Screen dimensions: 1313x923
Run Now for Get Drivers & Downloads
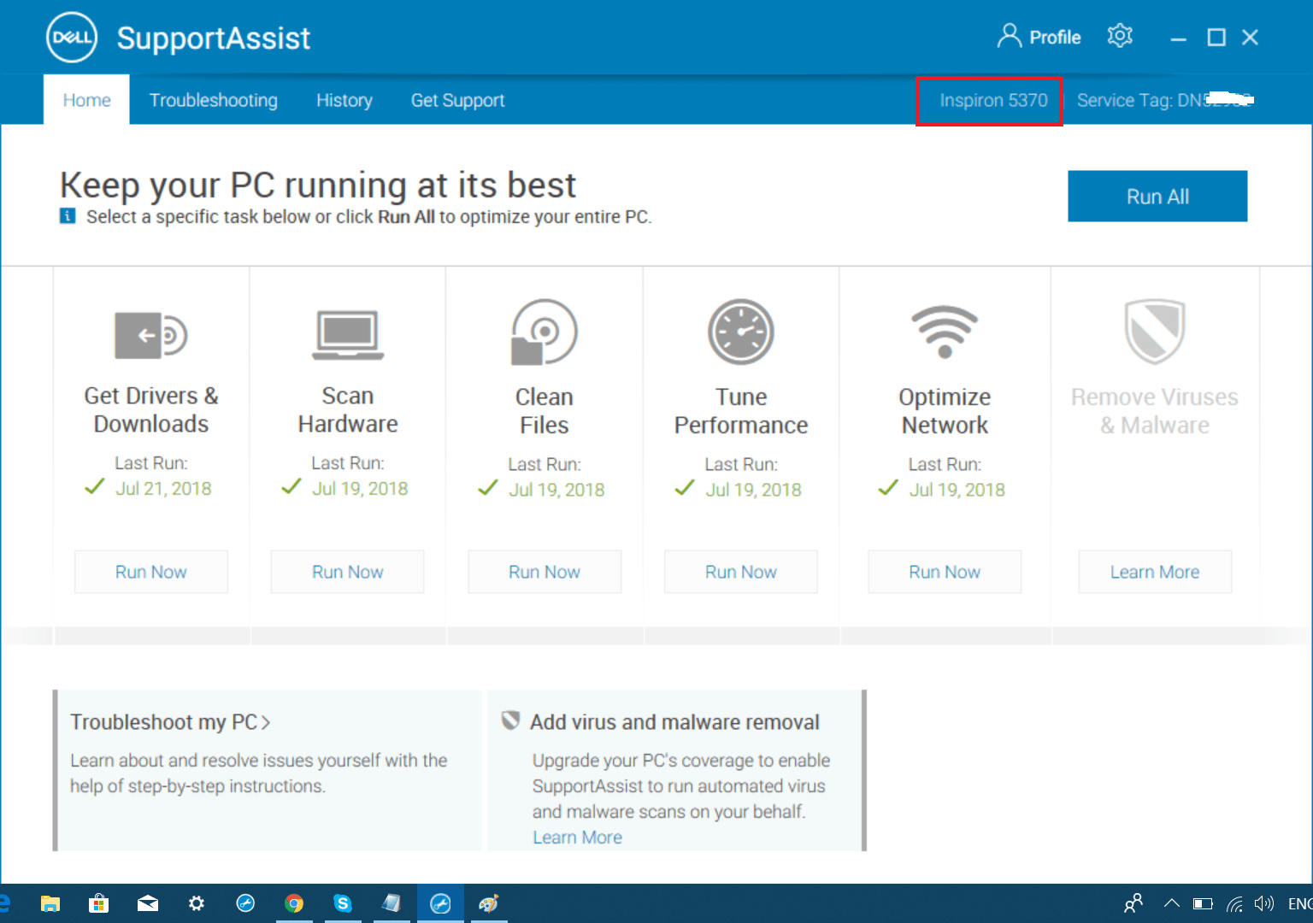151,572
